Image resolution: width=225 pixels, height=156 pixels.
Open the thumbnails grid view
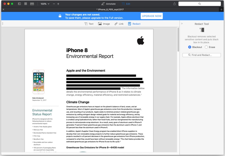[x=26, y=4]
